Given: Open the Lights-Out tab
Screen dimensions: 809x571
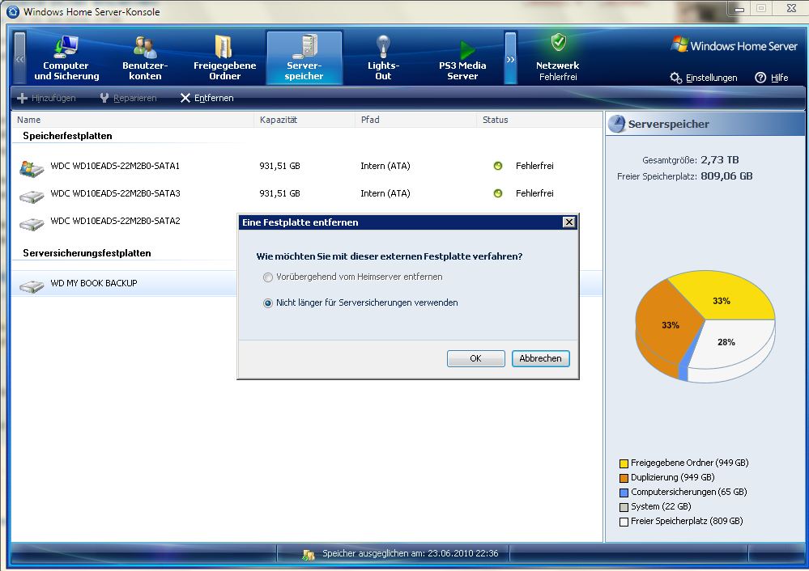Looking at the screenshot, I should [x=383, y=57].
